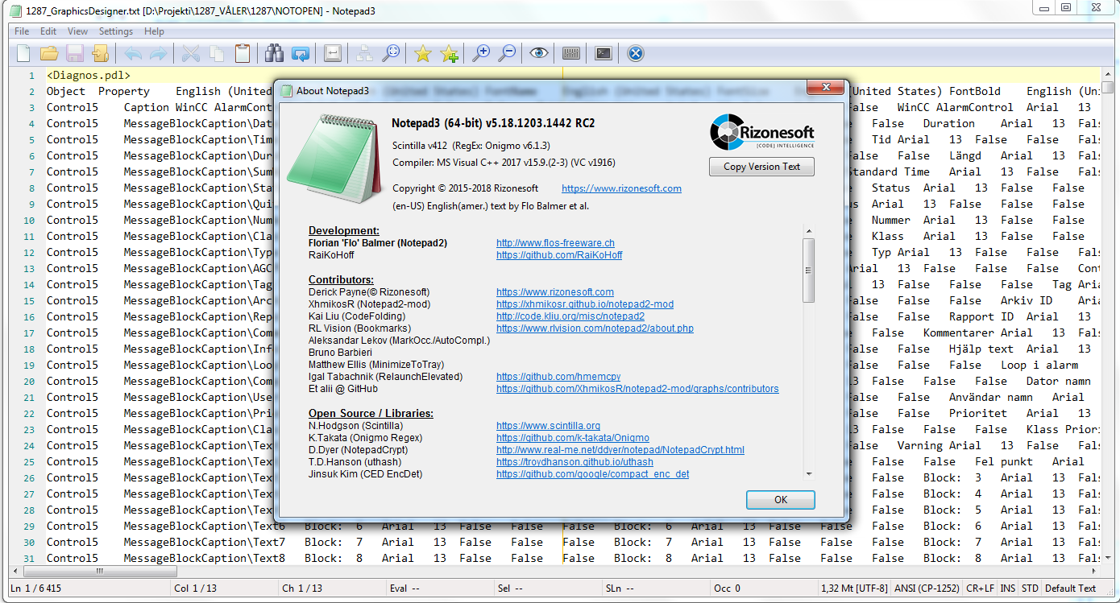Open a file with the folder icon

click(x=48, y=53)
